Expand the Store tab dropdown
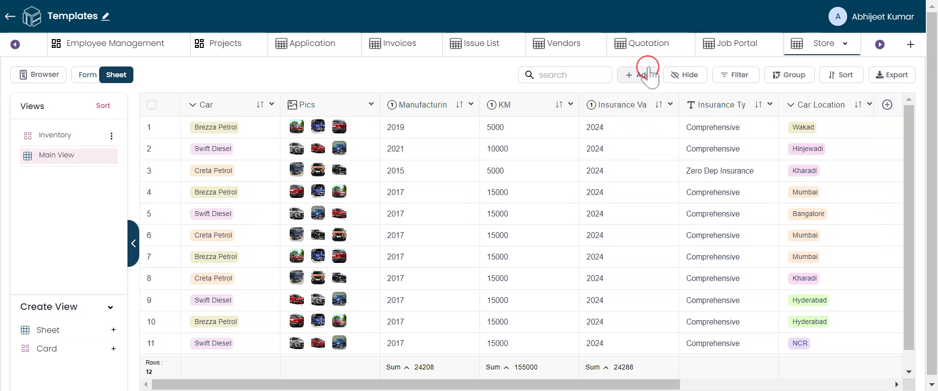The image size is (938, 391). coord(845,43)
